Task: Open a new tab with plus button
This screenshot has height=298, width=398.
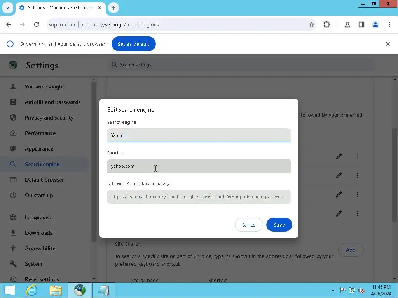Action: [113, 8]
